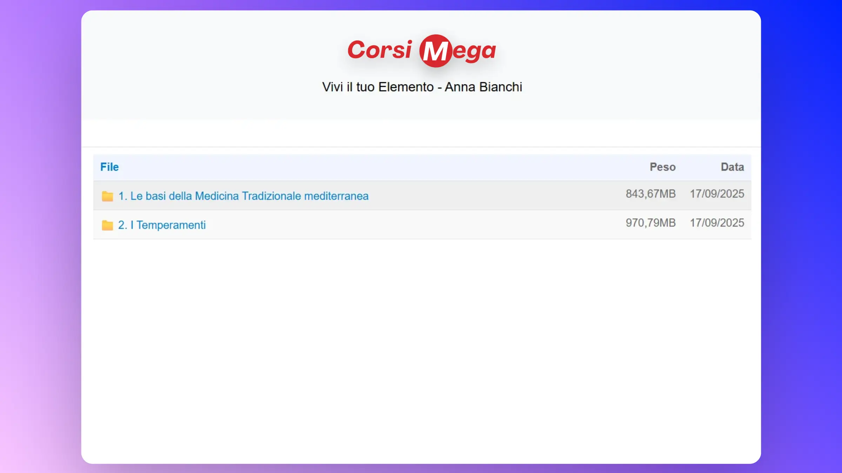Click the 970,79MB size value
This screenshot has height=473, width=842.
pos(650,223)
